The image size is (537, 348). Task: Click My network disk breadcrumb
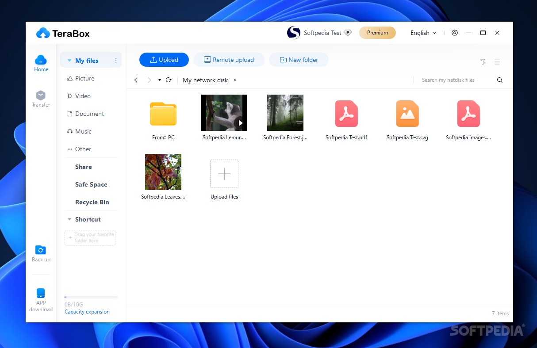click(205, 80)
